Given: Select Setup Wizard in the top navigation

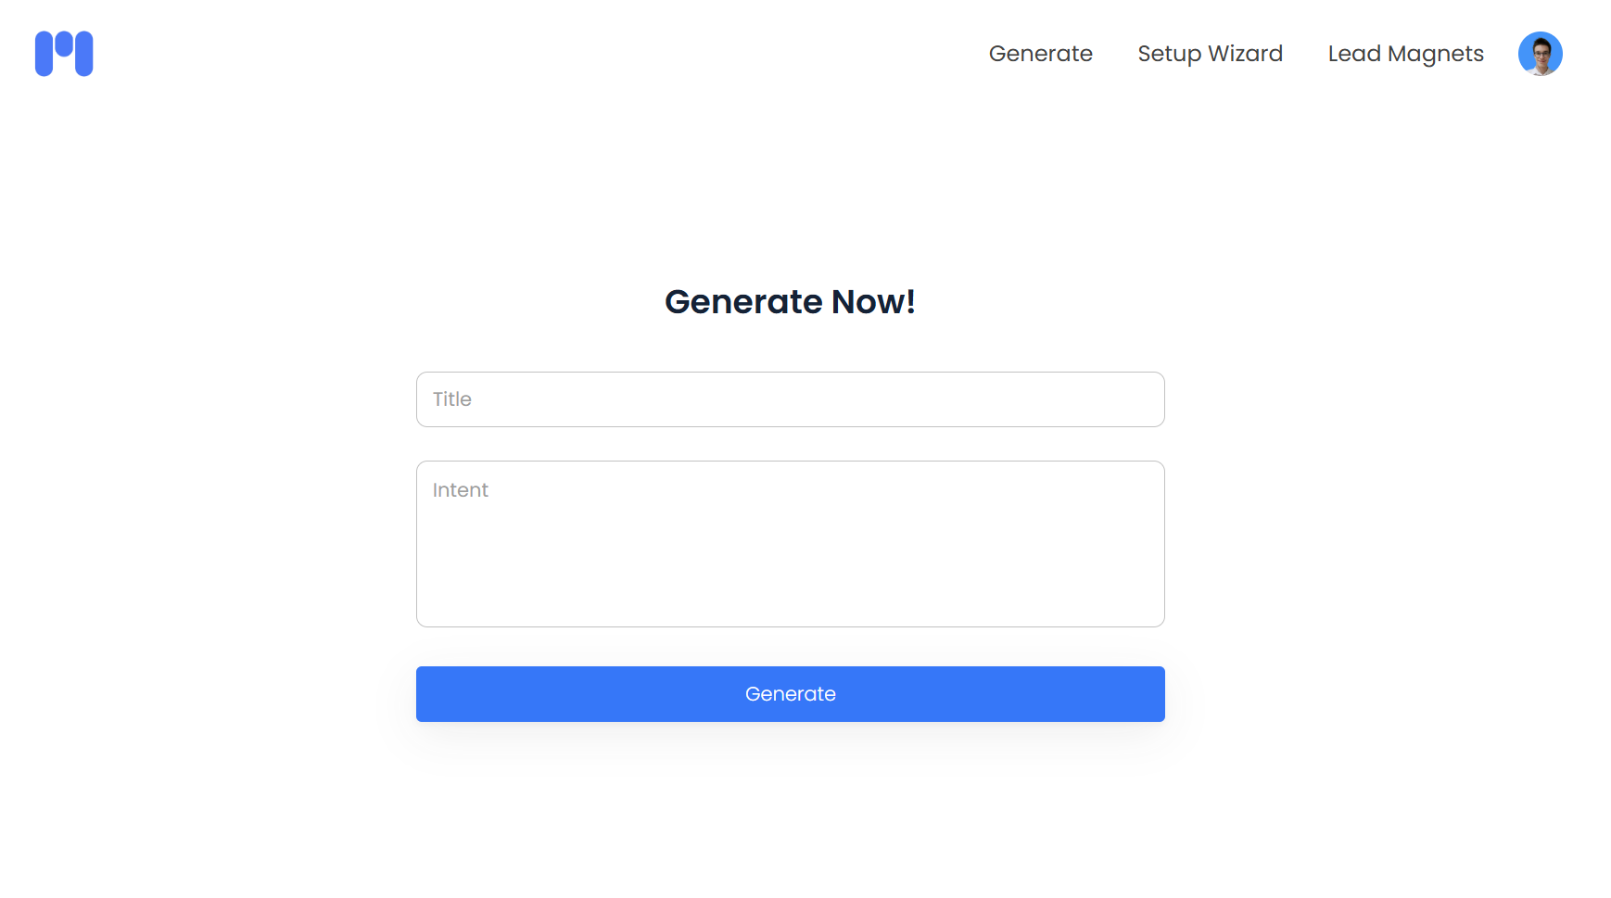Looking at the screenshot, I should [1210, 54].
